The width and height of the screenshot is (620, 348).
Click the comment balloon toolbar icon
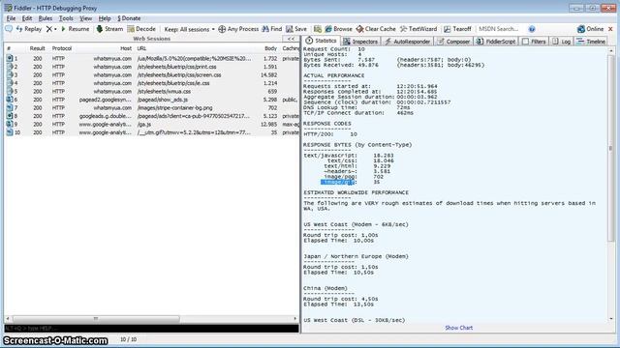tap(9, 29)
